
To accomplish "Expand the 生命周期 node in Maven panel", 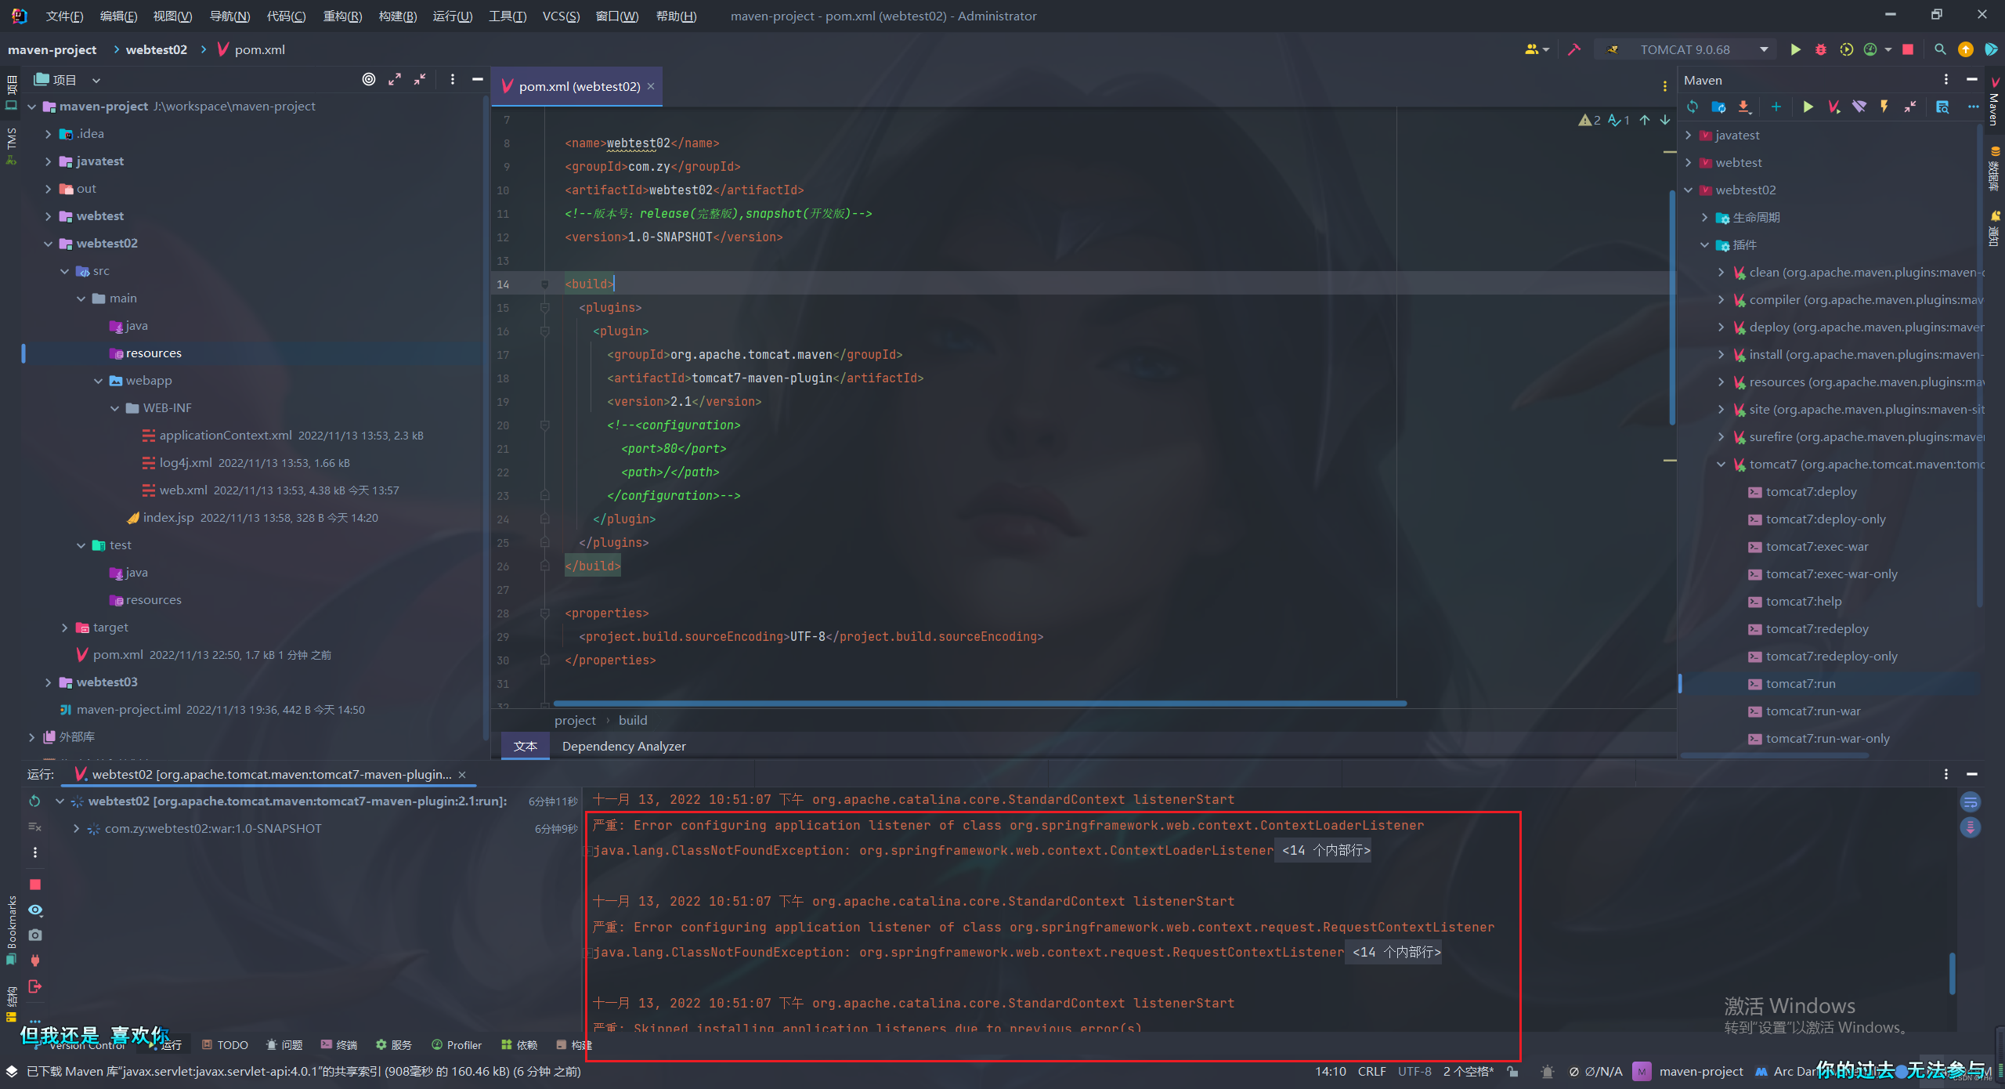I will coord(1704,218).
